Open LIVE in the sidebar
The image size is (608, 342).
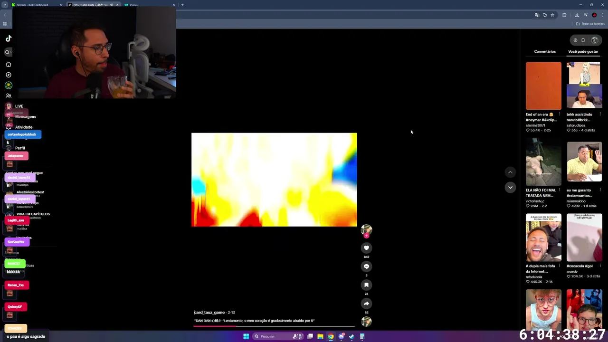pyautogui.click(x=19, y=106)
